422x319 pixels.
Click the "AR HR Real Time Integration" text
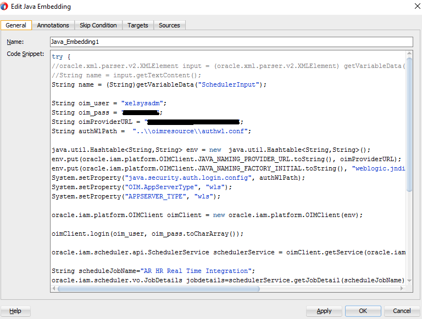tap(196, 271)
